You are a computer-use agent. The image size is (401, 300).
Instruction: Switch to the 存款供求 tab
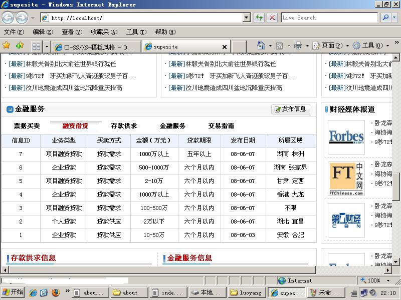[x=124, y=126]
